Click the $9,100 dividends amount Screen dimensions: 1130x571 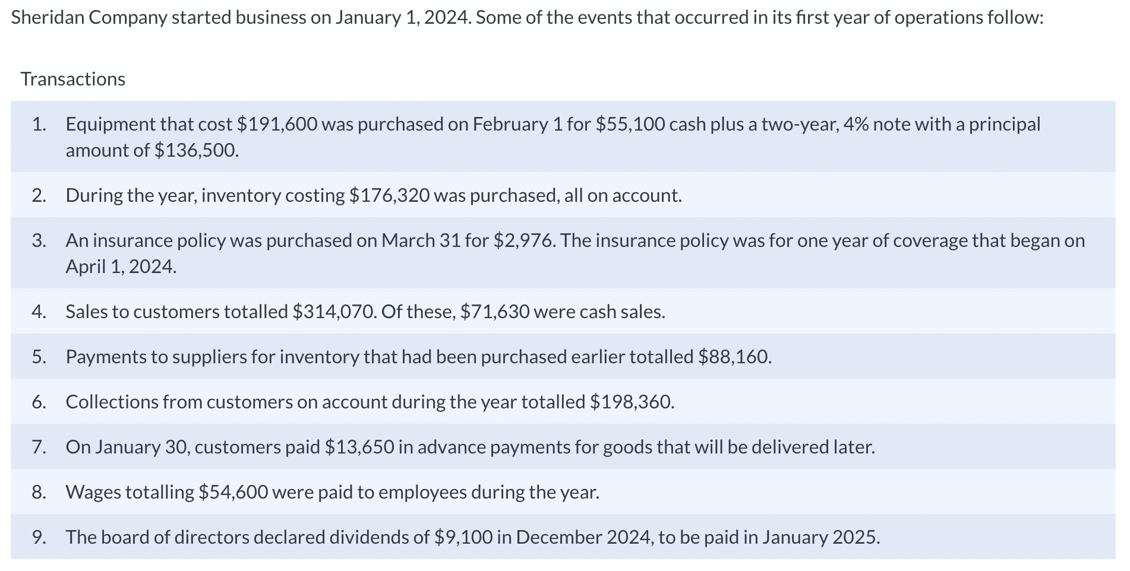pyautogui.click(x=463, y=537)
